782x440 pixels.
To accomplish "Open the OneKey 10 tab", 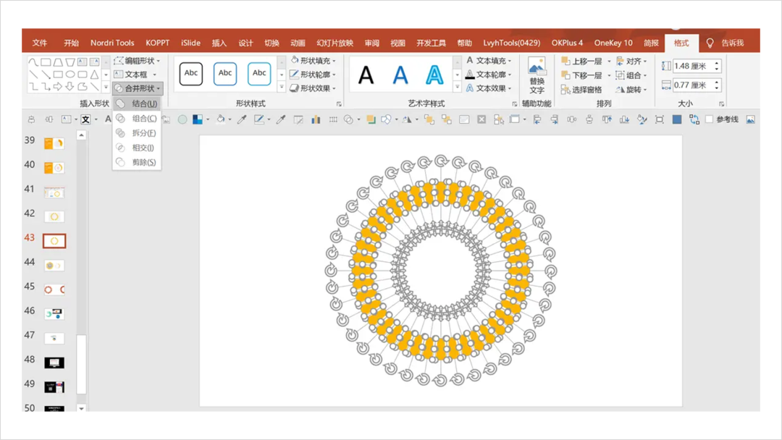I will (613, 43).
